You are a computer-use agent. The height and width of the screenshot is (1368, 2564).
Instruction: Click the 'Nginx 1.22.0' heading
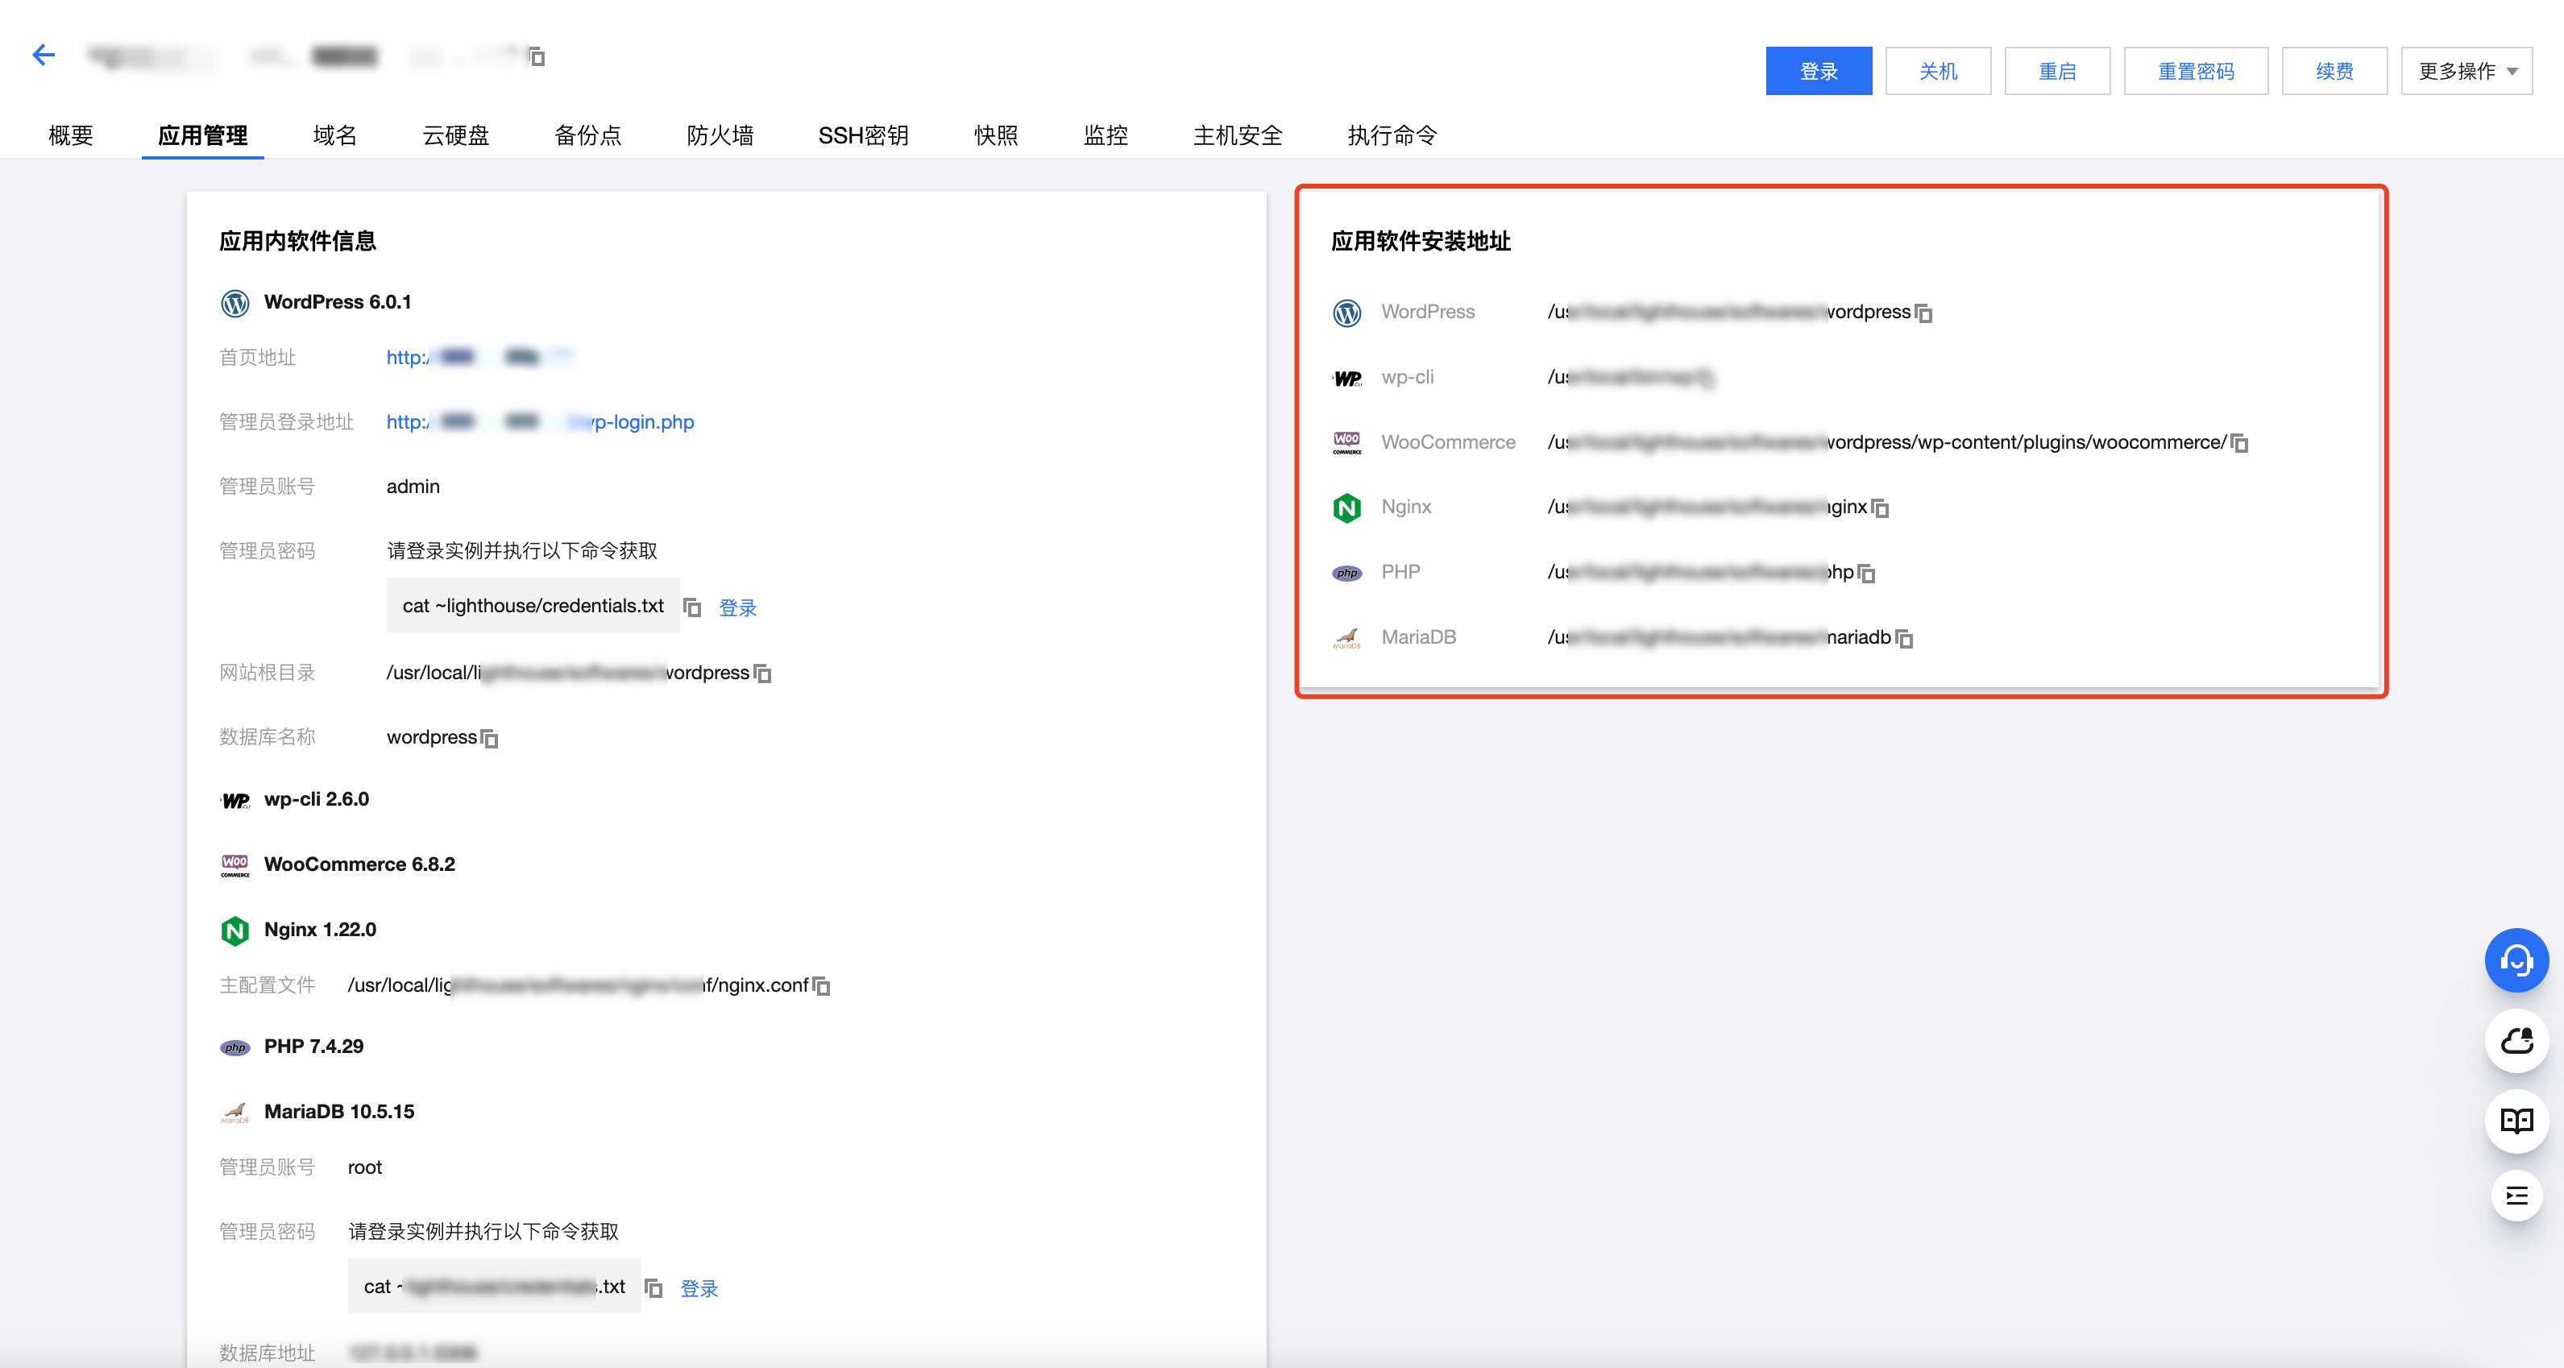[x=320, y=929]
